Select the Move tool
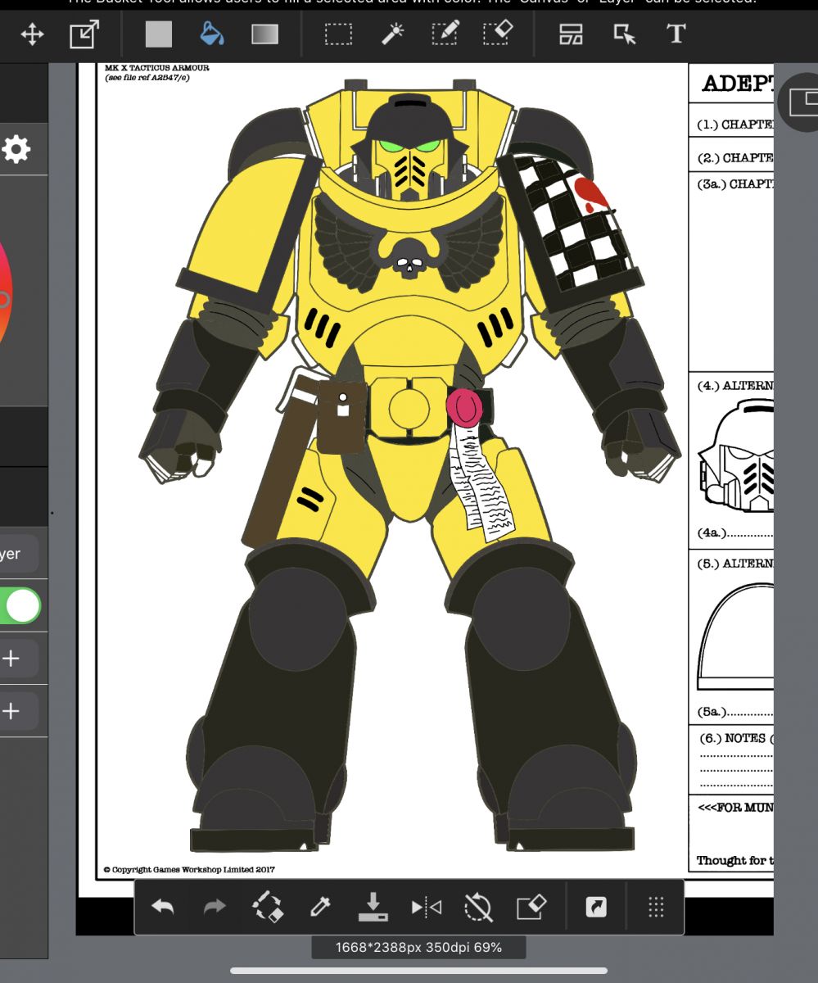This screenshot has height=983, width=818. (32, 34)
